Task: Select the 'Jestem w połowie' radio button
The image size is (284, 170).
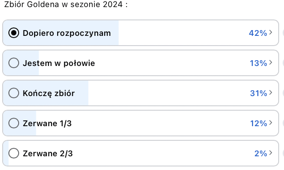Action: [x=14, y=63]
